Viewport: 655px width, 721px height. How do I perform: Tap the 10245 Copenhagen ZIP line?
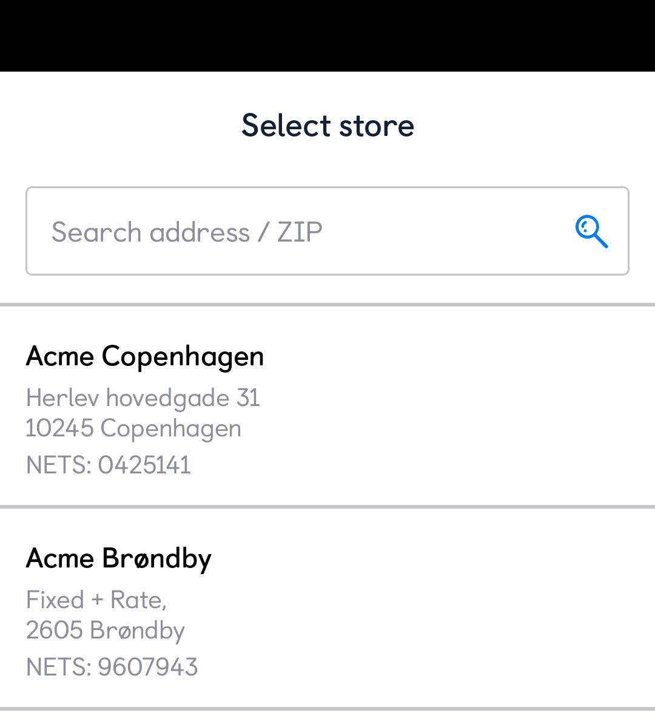[x=133, y=428]
